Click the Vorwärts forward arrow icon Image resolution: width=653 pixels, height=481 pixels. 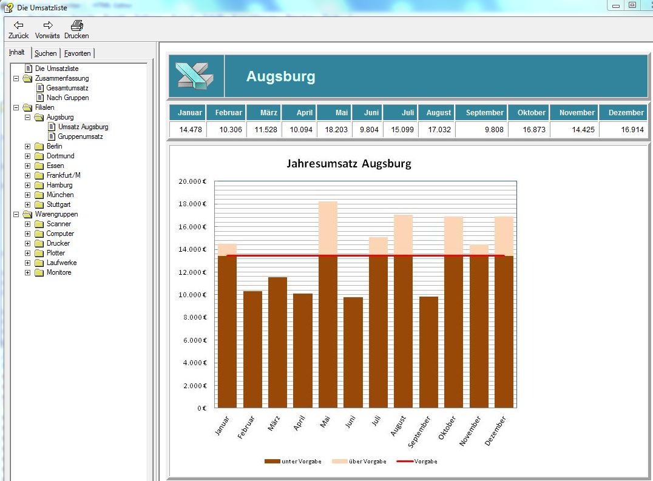(47, 25)
